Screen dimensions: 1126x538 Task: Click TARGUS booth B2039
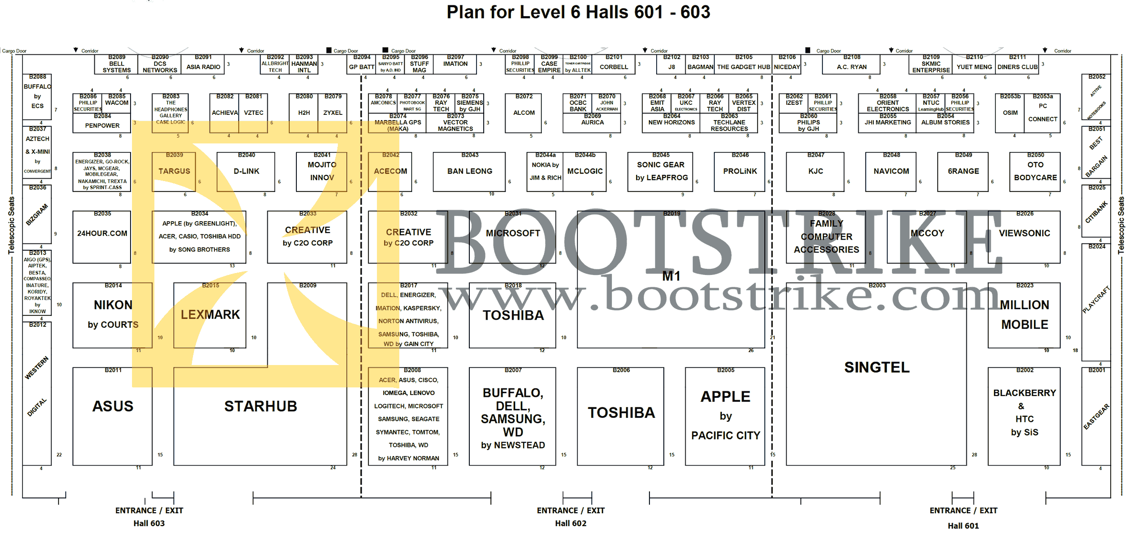[x=174, y=172]
